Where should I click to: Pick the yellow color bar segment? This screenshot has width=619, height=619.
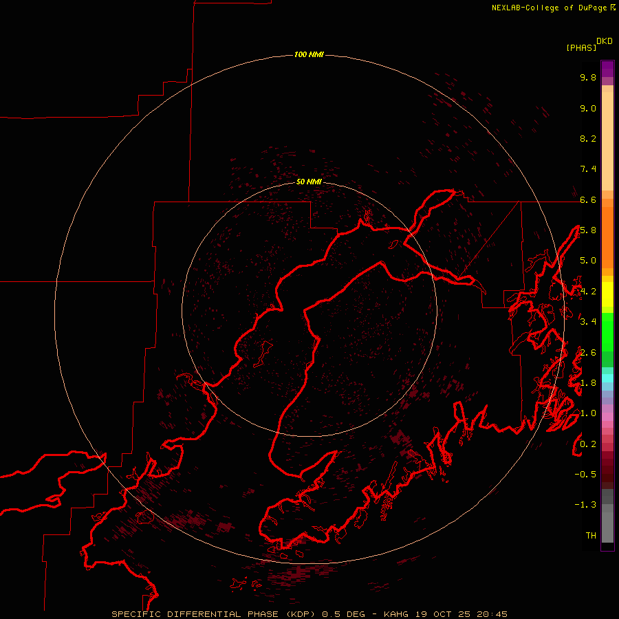point(607,294)
